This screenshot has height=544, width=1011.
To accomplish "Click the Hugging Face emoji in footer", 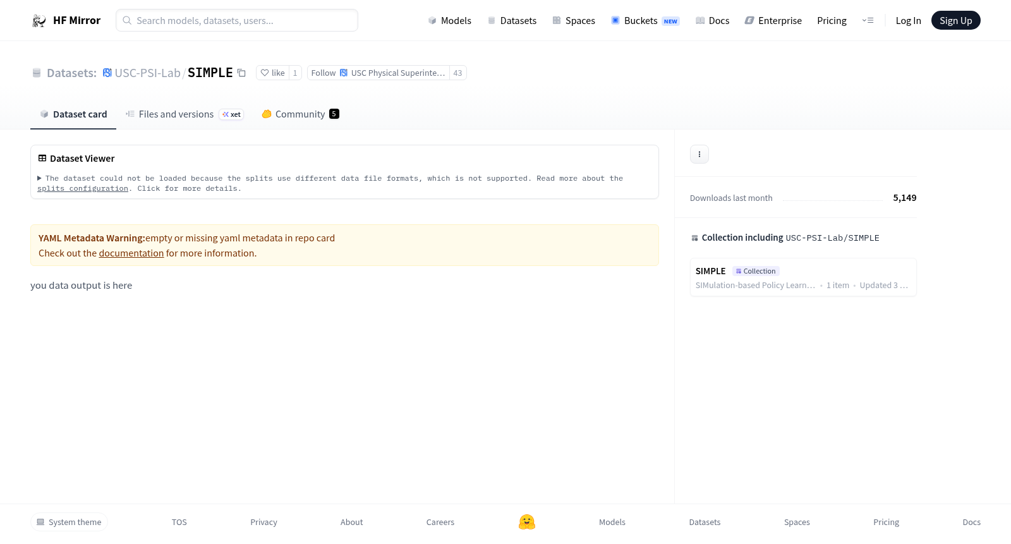I will (x=527, y=522).
